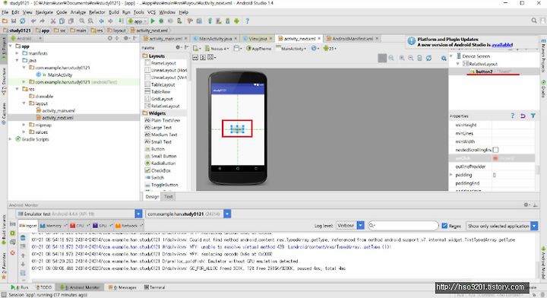Click the designer zoom in icon

[x=402, y=59]
